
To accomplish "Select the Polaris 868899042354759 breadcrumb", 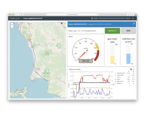I will coord(33,18).
